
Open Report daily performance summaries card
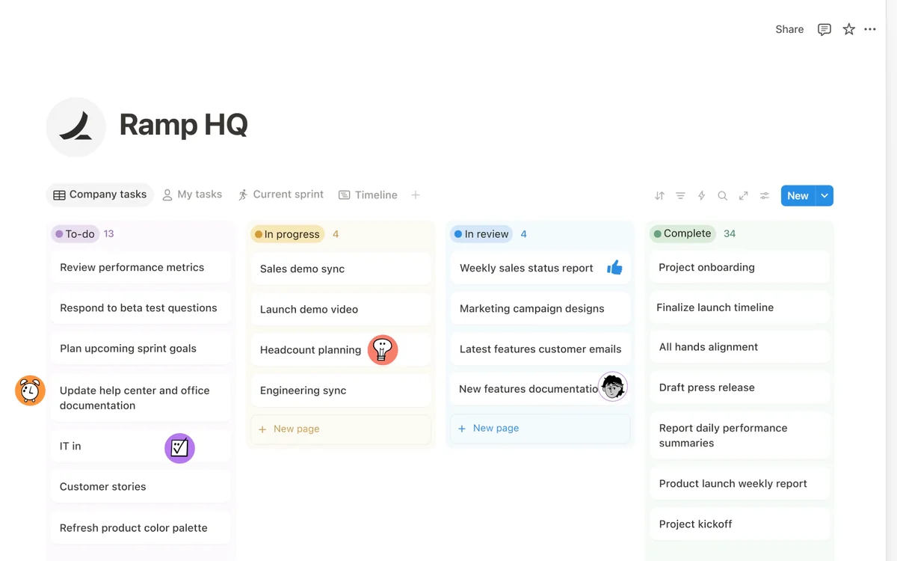tap(739, 435)
